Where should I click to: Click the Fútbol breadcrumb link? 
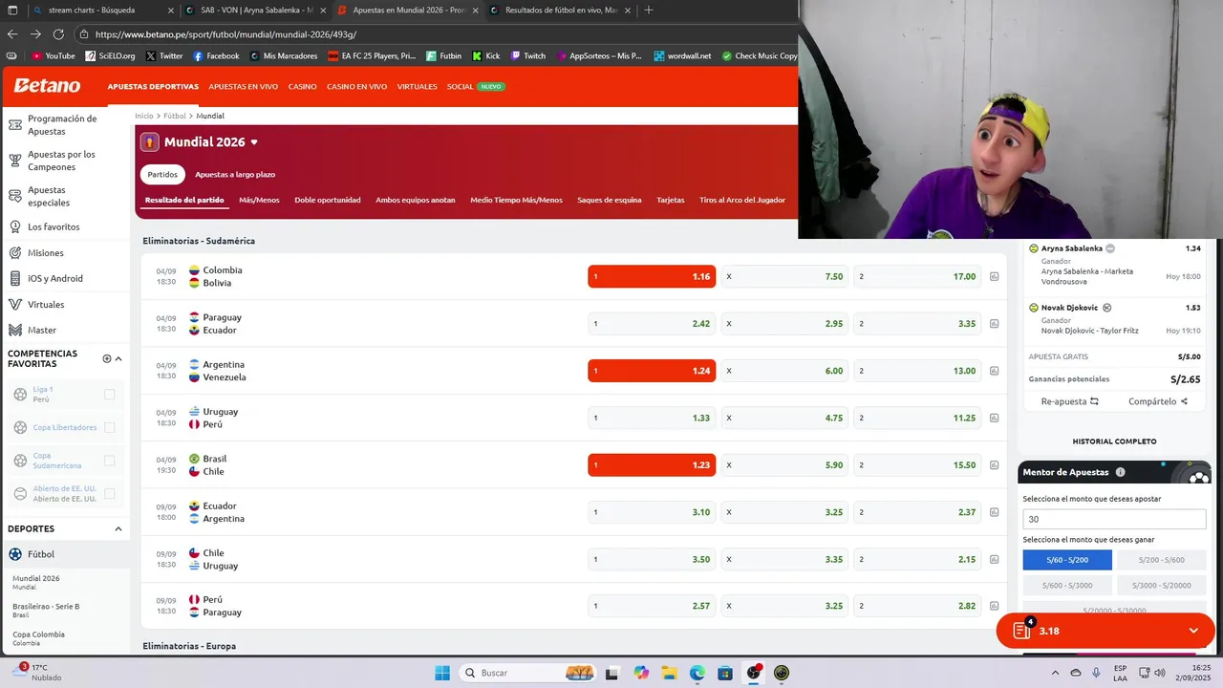tap(174, 116)
